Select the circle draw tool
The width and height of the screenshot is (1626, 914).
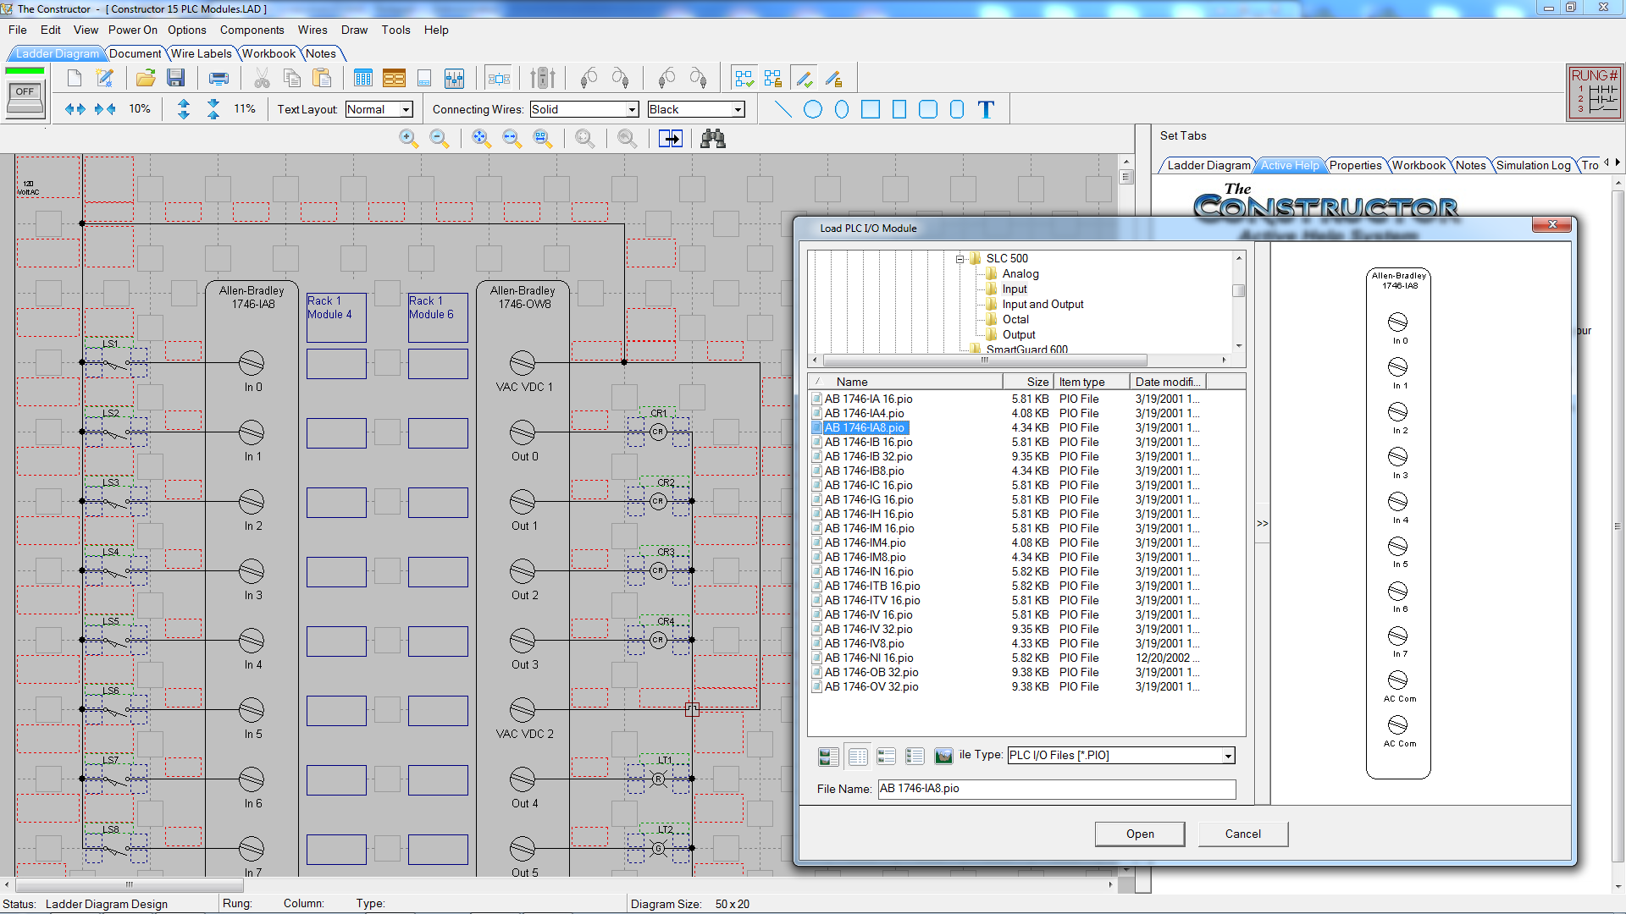pos(813,109)
